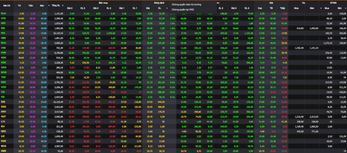This screenshot has width=347, height=153.
Task: Click NVL buy volume 1,576,50
Action: (x=111, y=33)
